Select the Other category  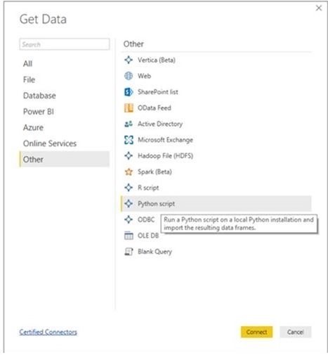[x=65, y=160]
